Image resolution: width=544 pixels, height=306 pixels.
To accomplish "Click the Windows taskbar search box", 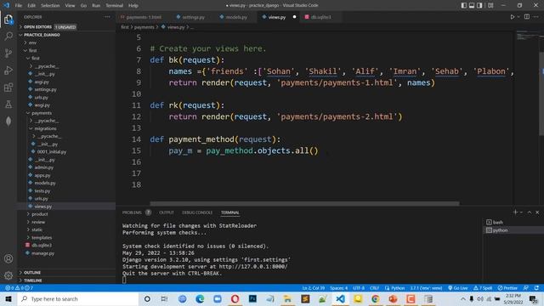I will (x=78, y=298).
